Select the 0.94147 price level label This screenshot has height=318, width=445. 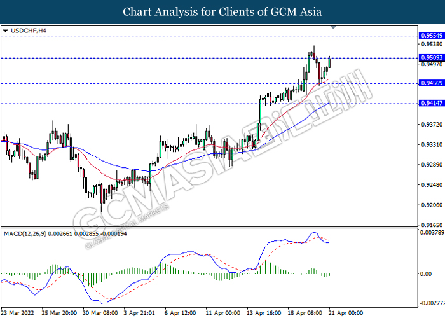tap(432, 103)
